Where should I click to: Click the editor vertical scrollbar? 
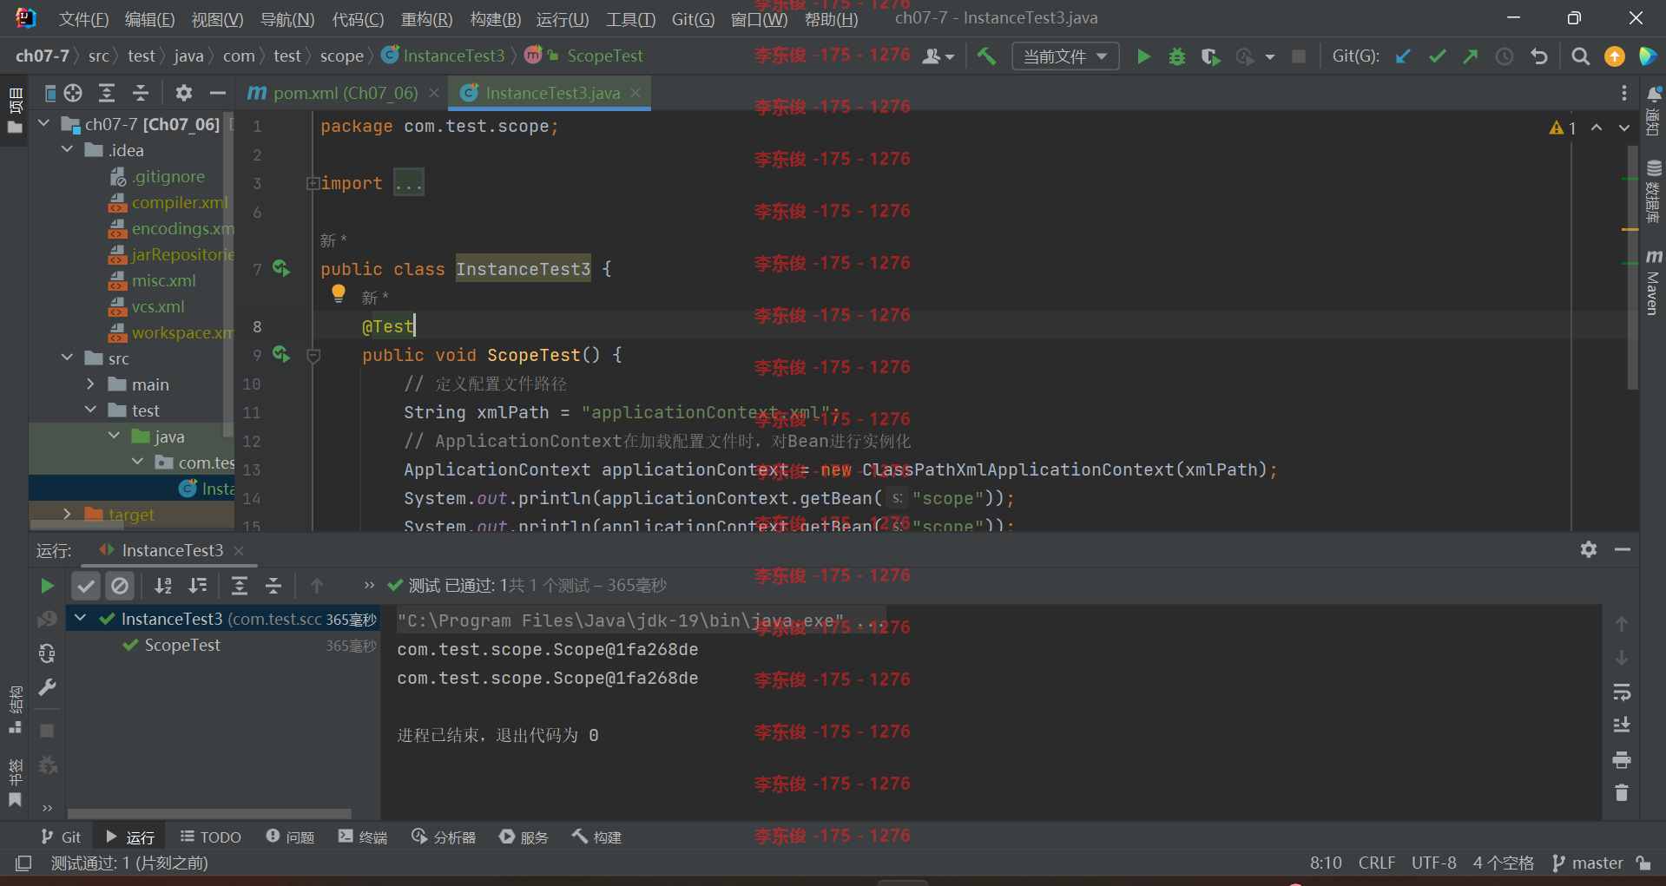(x=1632, y=268)
